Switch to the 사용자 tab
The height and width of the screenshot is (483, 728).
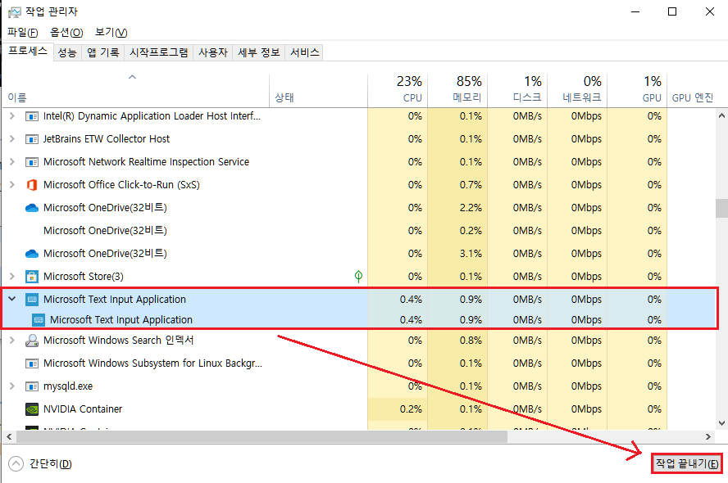213,52
